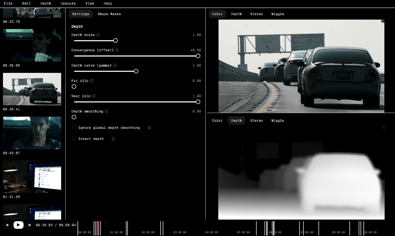Select scene thumbnail at 00:39.41
Screen dimensions: 395x236
32,89
